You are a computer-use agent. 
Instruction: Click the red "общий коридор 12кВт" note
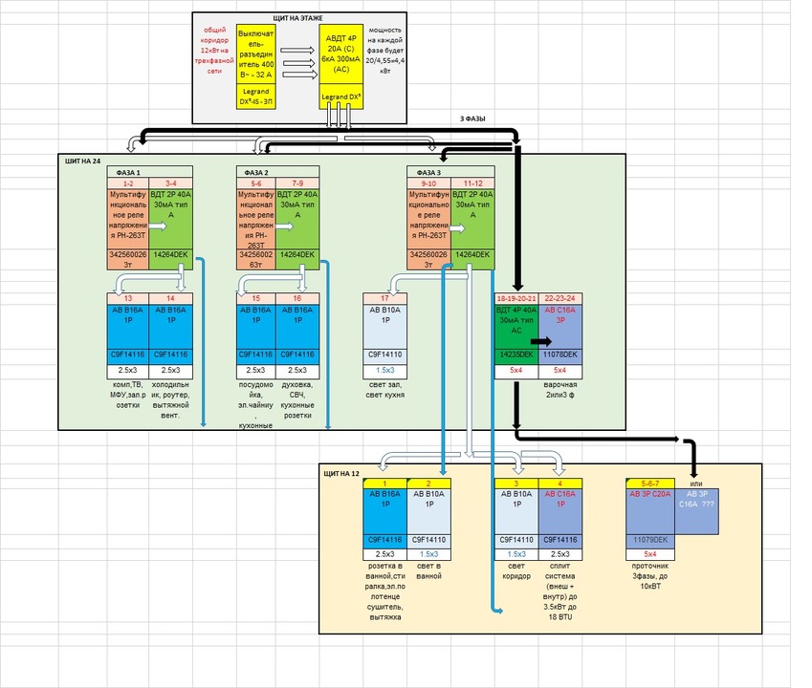coord(213,54)
